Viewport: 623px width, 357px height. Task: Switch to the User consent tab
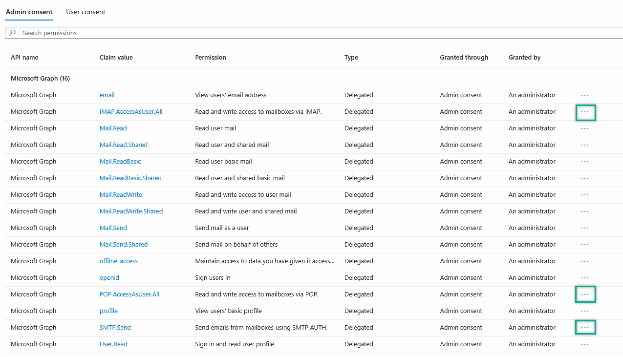86,12
